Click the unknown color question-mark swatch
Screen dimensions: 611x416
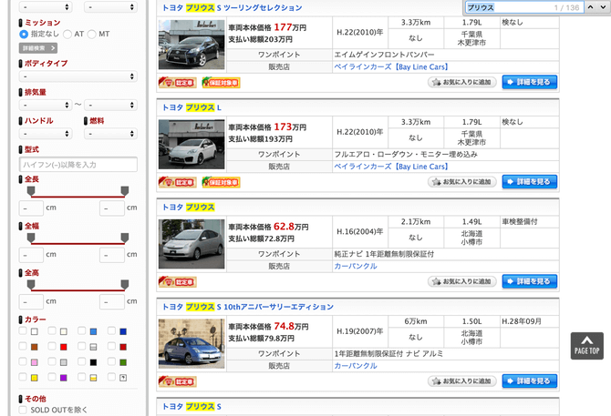(x=122, y=377)
